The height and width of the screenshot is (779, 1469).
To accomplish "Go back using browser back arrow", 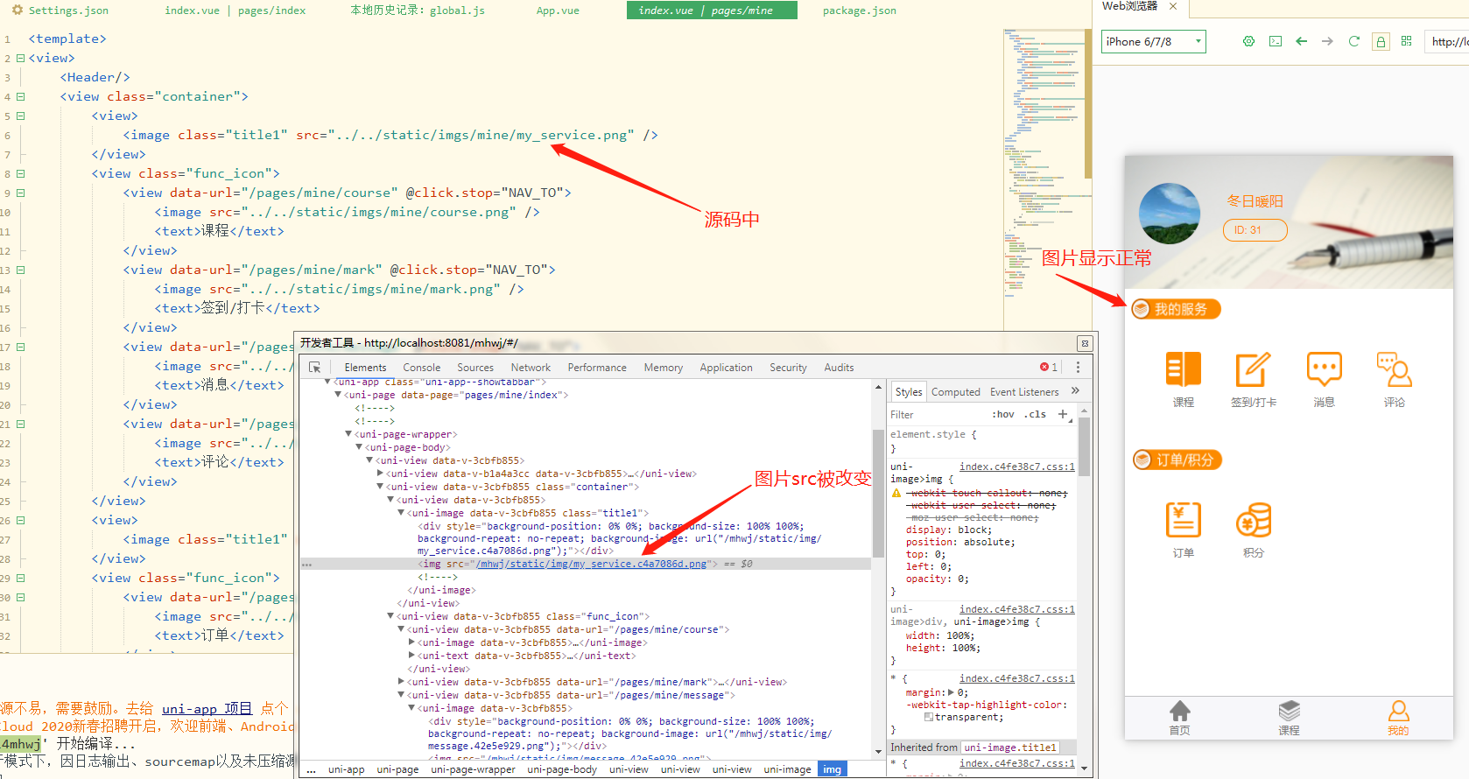I will pyautogui.click(x=1301, y=41).
